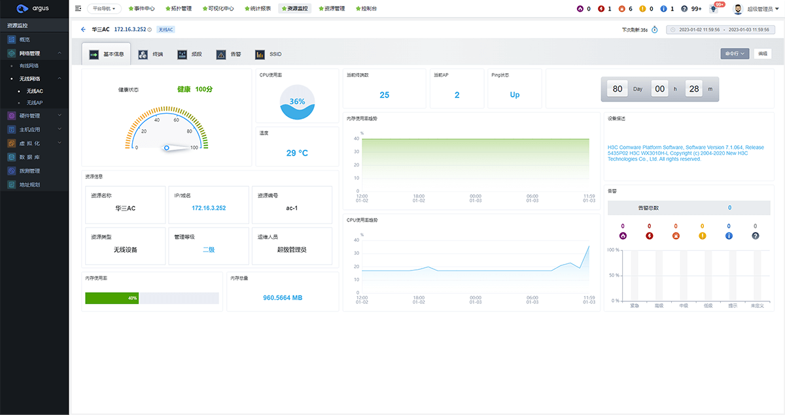785x415 pixels.
Task: Click the 编辑 button
Action: pos(762,54)
